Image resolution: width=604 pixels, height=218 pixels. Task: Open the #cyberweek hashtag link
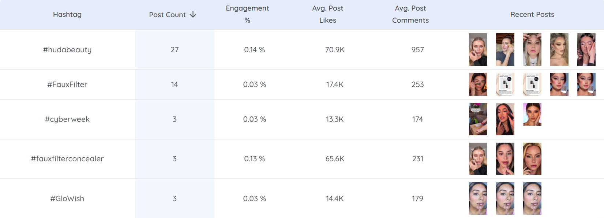point(67,119)
